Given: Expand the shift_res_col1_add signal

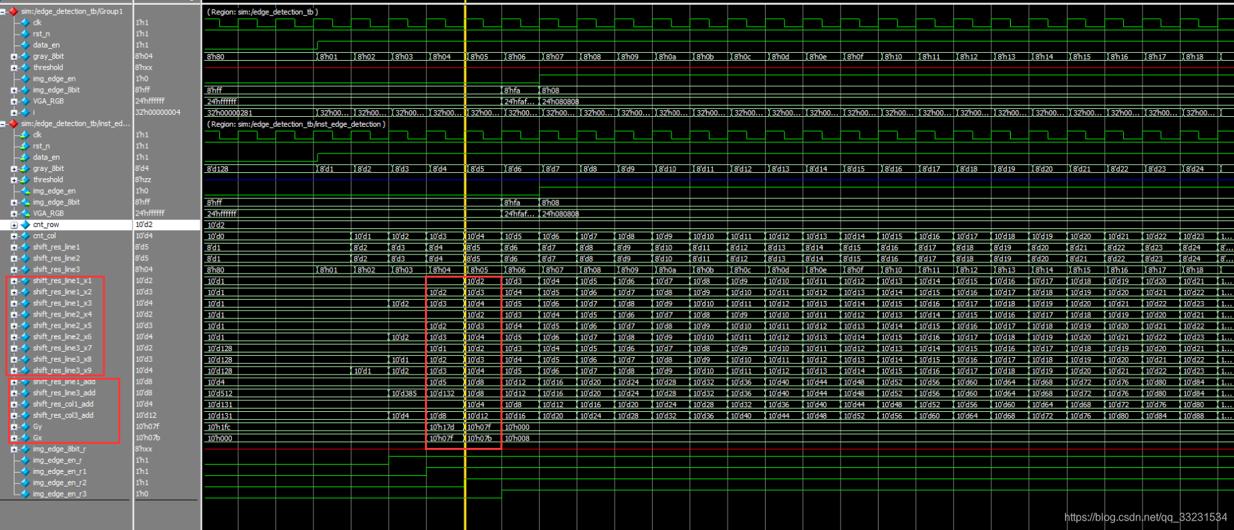Looking at the screenshot, I should (14, 404).
